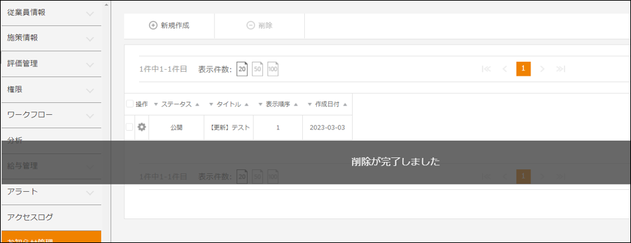Select page 1 in top pager

pos(524,68)
